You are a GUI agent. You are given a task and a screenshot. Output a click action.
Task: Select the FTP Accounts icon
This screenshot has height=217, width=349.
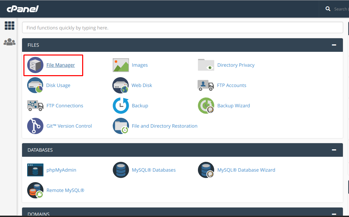pos(206,85)
